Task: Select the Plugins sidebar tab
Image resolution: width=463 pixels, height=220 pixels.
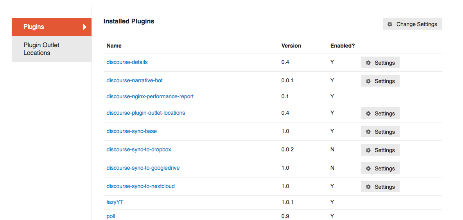Action: (x=52, y=27)
